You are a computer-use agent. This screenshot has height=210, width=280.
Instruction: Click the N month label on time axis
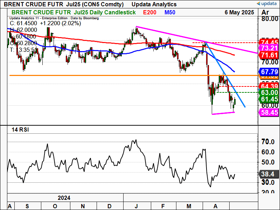click(x=83, y=206)
